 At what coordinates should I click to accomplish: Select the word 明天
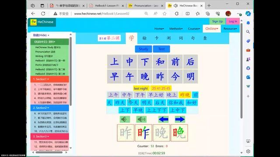point(147,102)
